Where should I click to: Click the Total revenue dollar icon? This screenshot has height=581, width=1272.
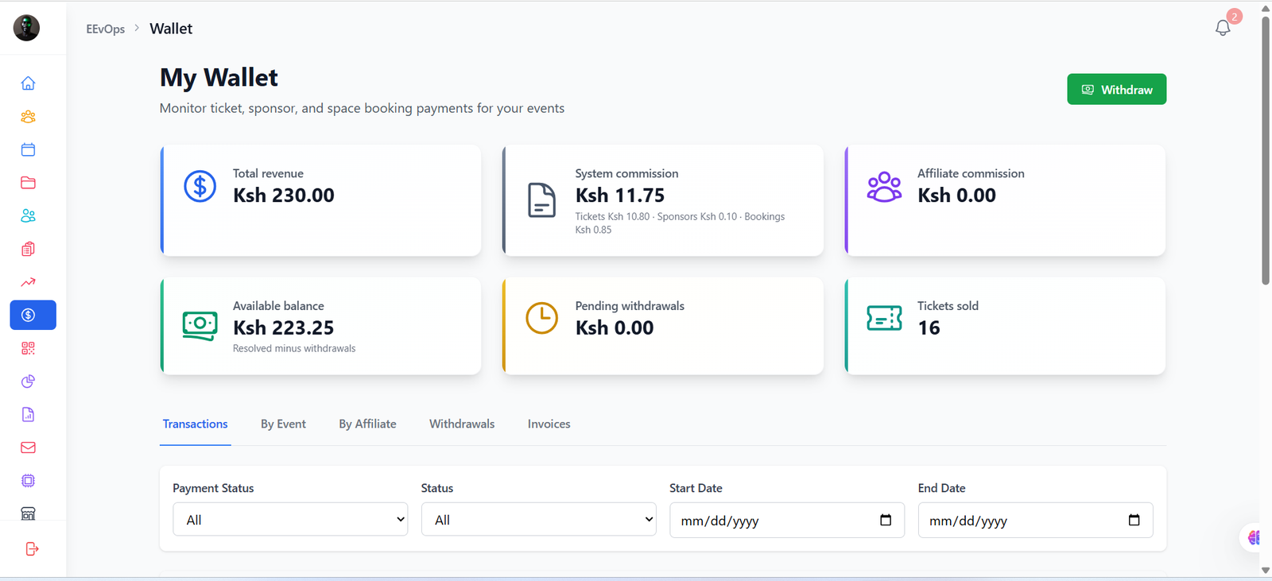[x=200, y=187]
